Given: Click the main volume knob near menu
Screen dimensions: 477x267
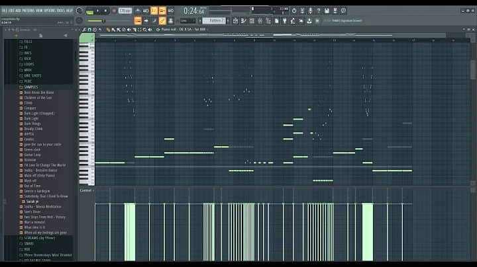Looking at the screenshot, I should tap(79, 11).
